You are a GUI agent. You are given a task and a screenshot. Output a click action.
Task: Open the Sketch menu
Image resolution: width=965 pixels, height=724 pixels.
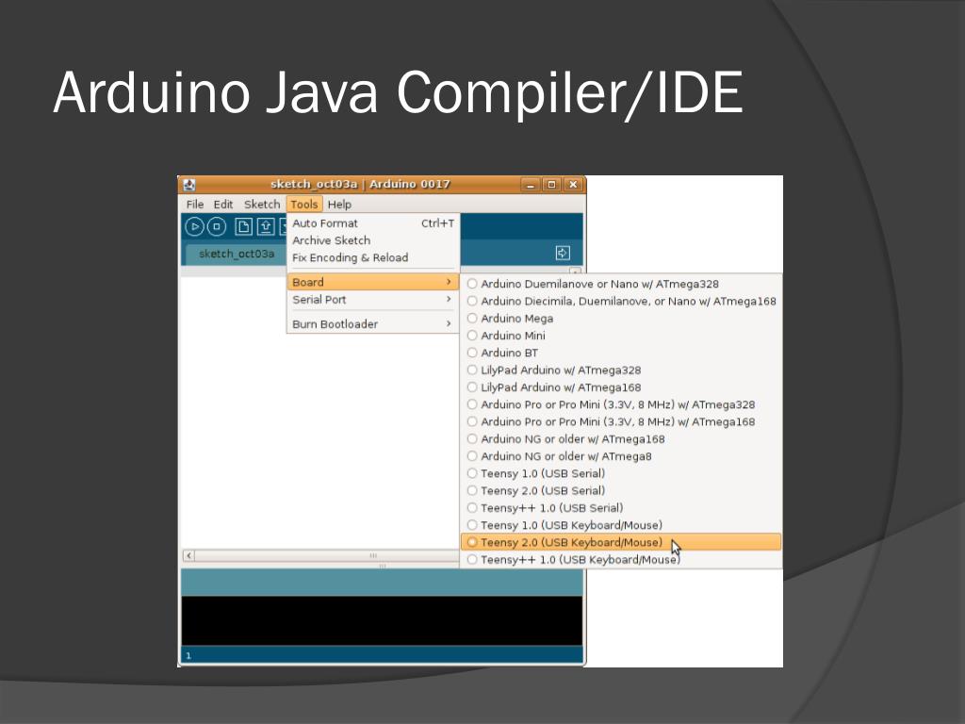[262, 205]
